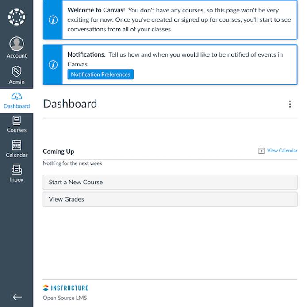
Task: Open the Calendar icon in sidebar
Action: pos(16,145)
